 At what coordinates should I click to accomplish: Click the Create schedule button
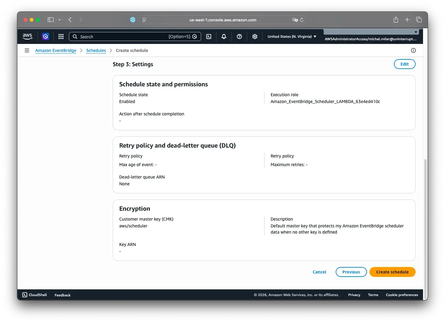[392, 272]
